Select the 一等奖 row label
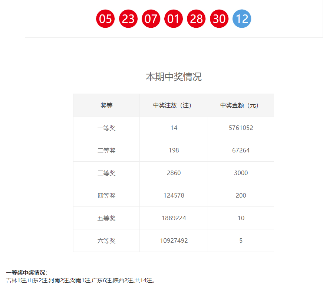Screen dimensions: 323x296 [x=106, y=128]
